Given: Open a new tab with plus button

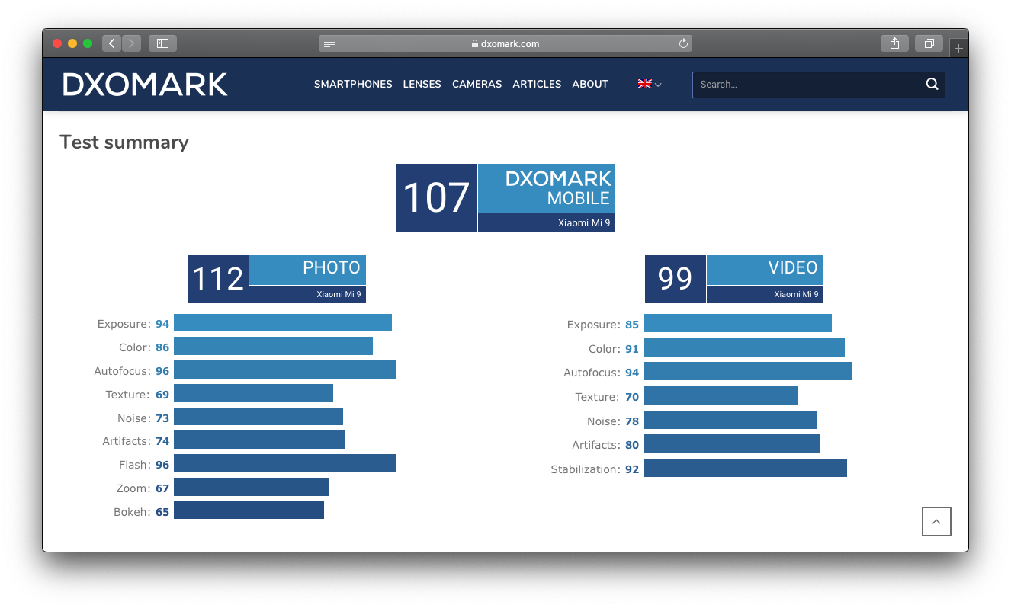Looking at the screenshot, I should [958, 48].
